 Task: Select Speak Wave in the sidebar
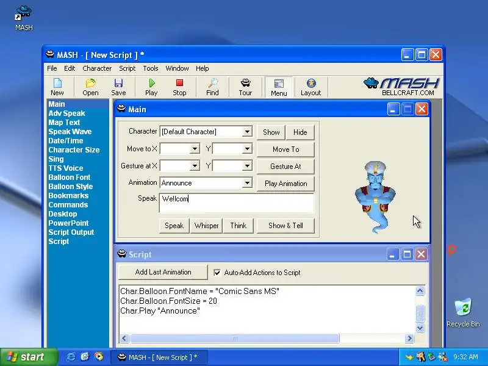tap(70, 131)
